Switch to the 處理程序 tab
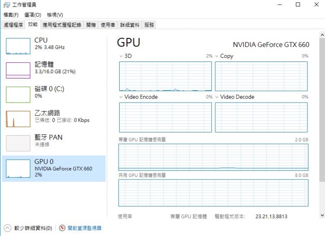325x236 pixels. click(x=13, y=25)
